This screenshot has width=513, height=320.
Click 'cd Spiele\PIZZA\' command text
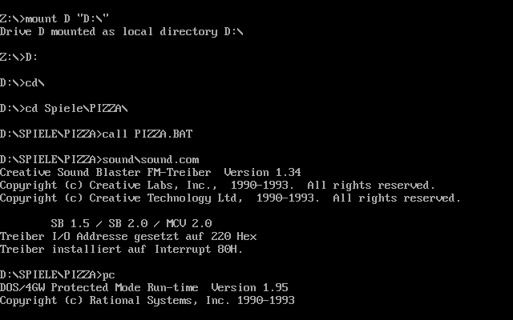click(x=77, y=109)
